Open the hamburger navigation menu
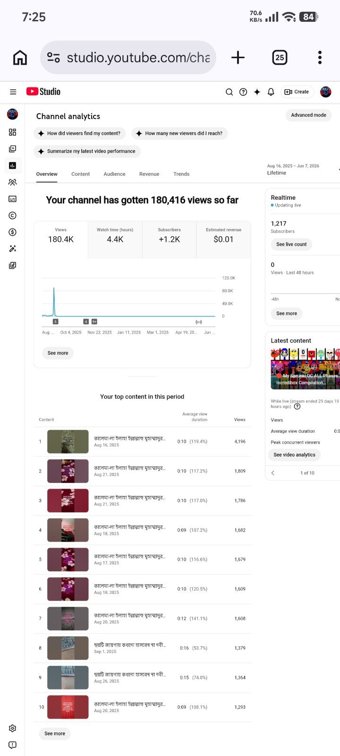 pyautogui.click(x=13, y=92)
